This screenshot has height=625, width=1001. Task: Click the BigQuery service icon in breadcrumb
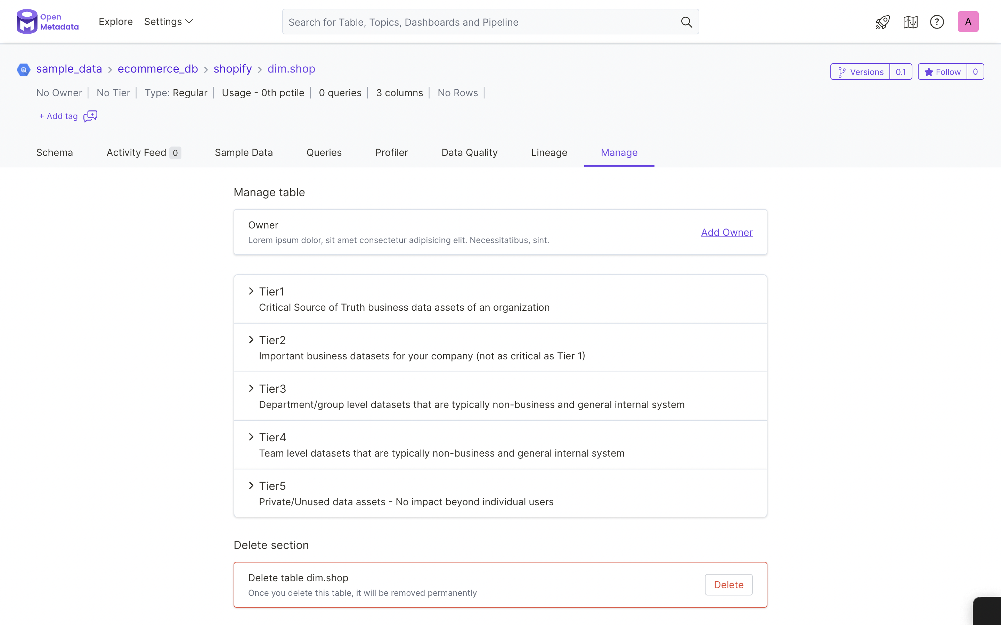pos(24,69)
